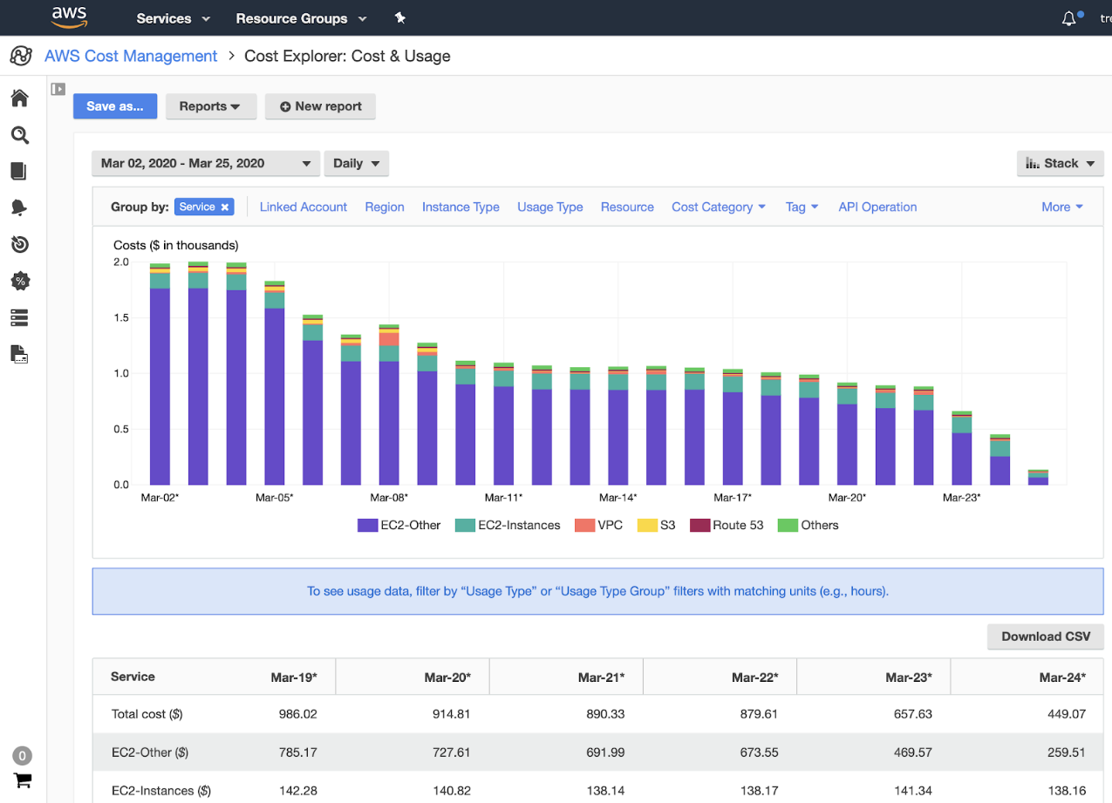The image size is (1112, 803).
Task: Group by Instance Type
Action: pos(460,207)
